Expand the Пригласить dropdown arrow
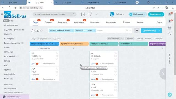Image resolution: width=176 pixels, height=99 pixels. click(x=162, y=14)
